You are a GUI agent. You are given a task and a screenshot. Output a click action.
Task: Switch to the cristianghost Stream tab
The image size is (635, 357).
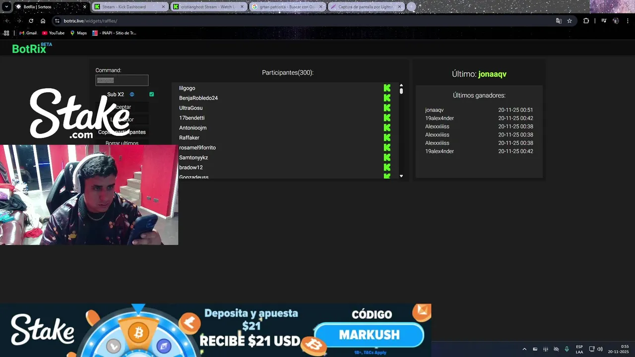(208, 7)
